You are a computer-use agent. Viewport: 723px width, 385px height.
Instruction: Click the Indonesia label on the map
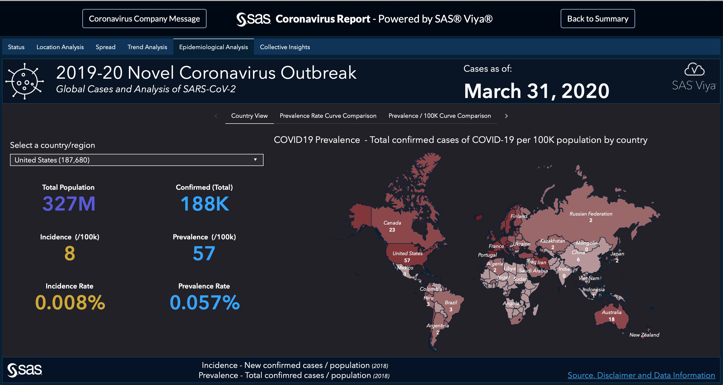tap(593, 289)
